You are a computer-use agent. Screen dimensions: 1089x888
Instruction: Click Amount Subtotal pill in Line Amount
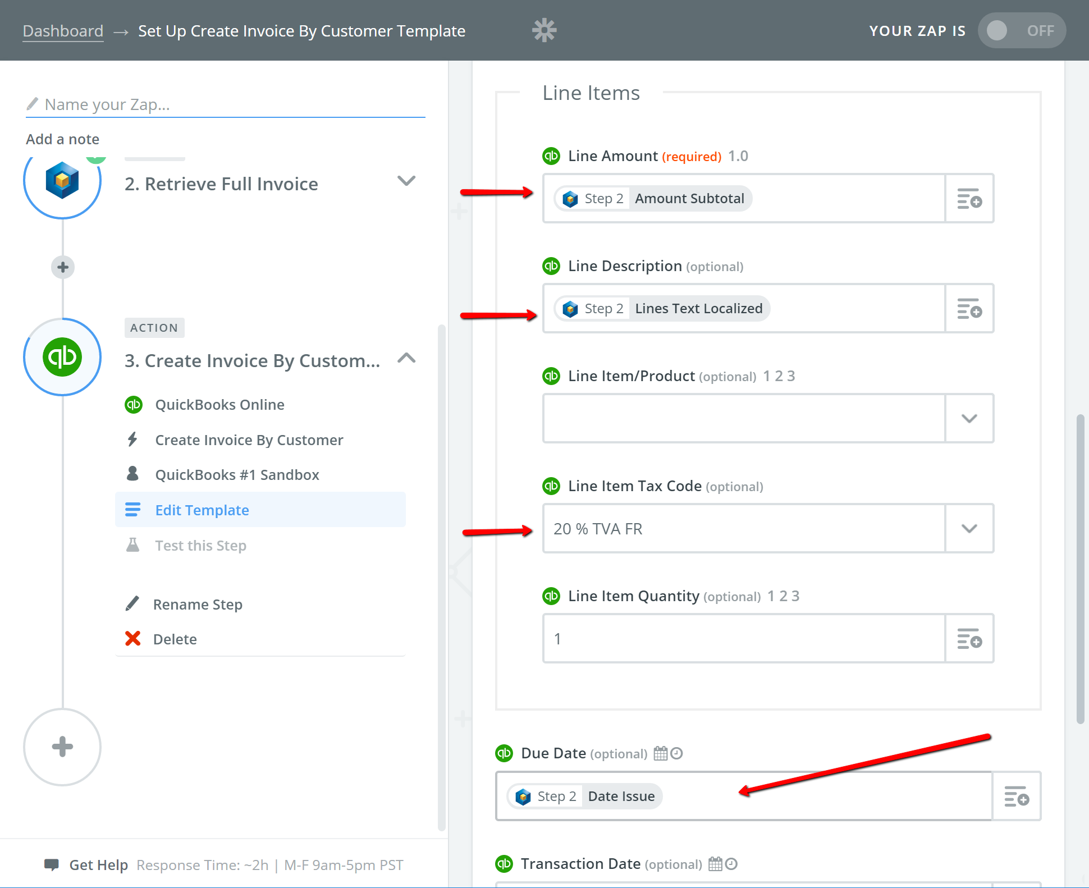coord(653,198)
